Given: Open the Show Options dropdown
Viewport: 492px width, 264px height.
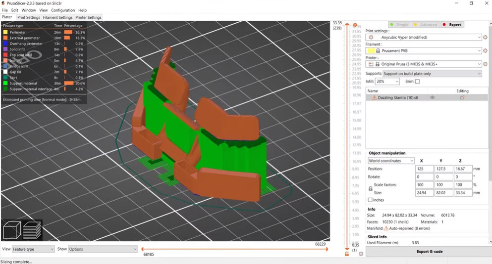Looking at the screenshot, I should tap(103, 249).
